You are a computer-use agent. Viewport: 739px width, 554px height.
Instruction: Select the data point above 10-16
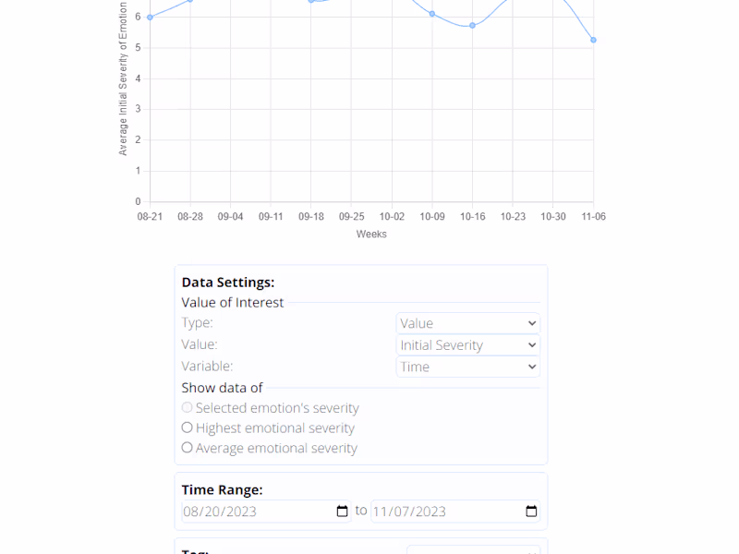[472, 26]
